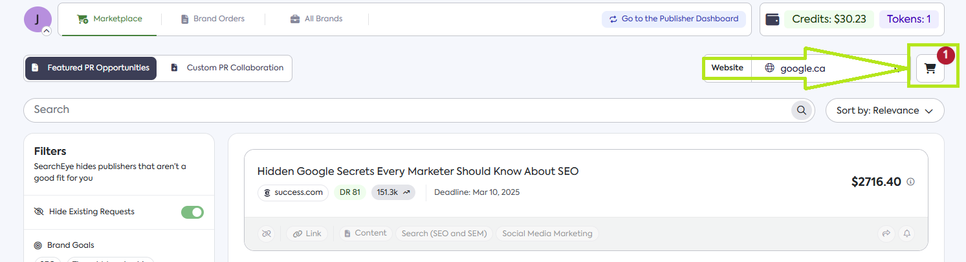This screenshot has width=966, height=262.
Task: Switch to Custom PR Collaboration
Action: (227, 68)
